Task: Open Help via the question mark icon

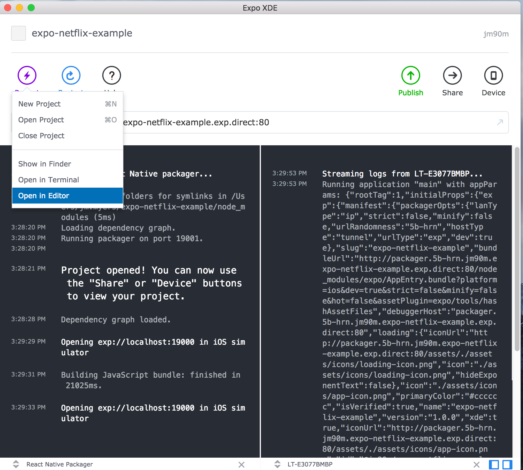Action: pyautogui.click(x=111, y=75)
